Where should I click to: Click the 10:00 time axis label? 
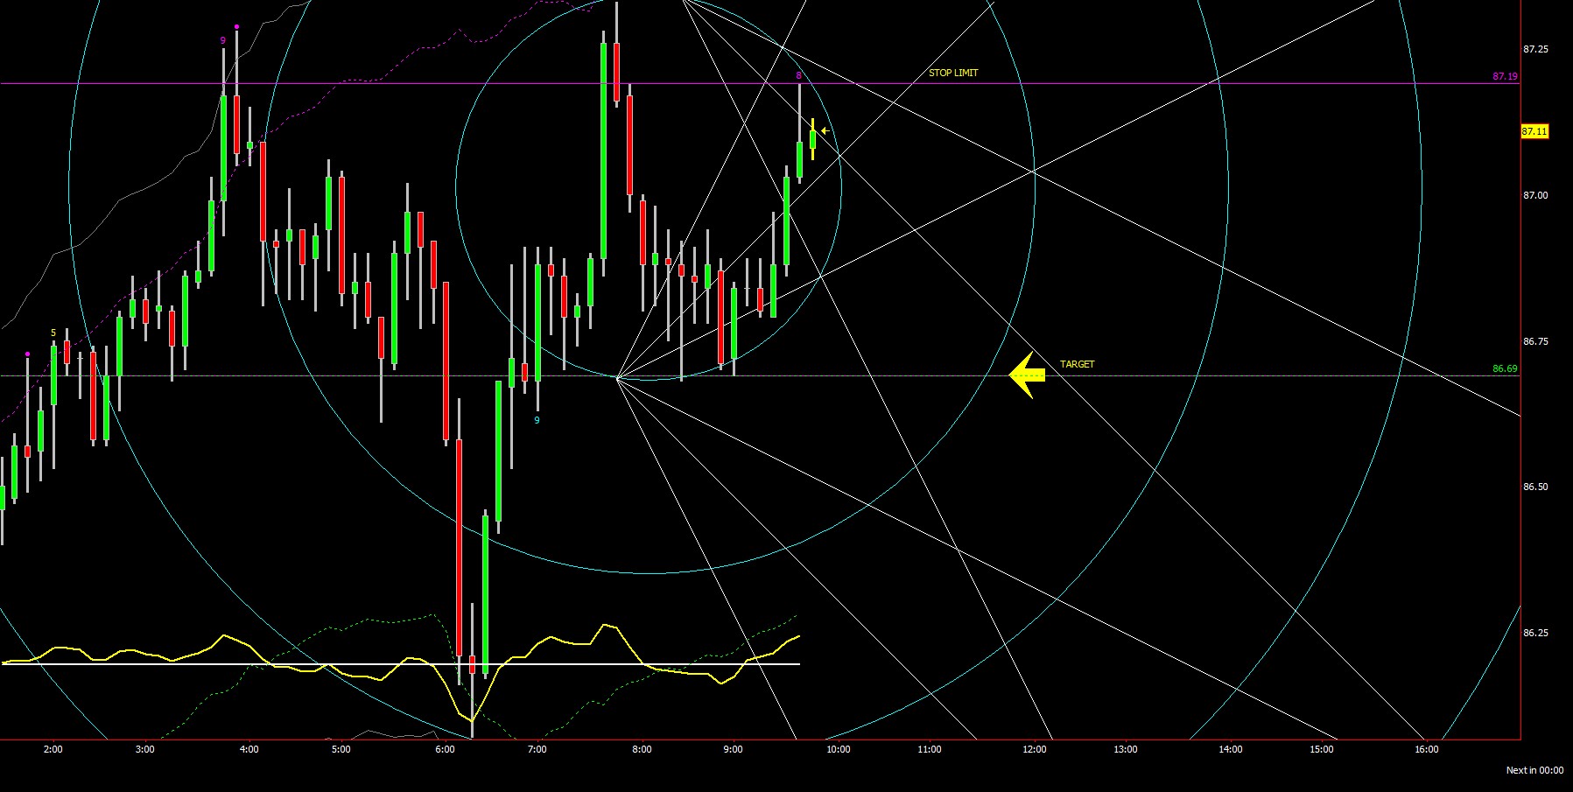click(838, 749)
